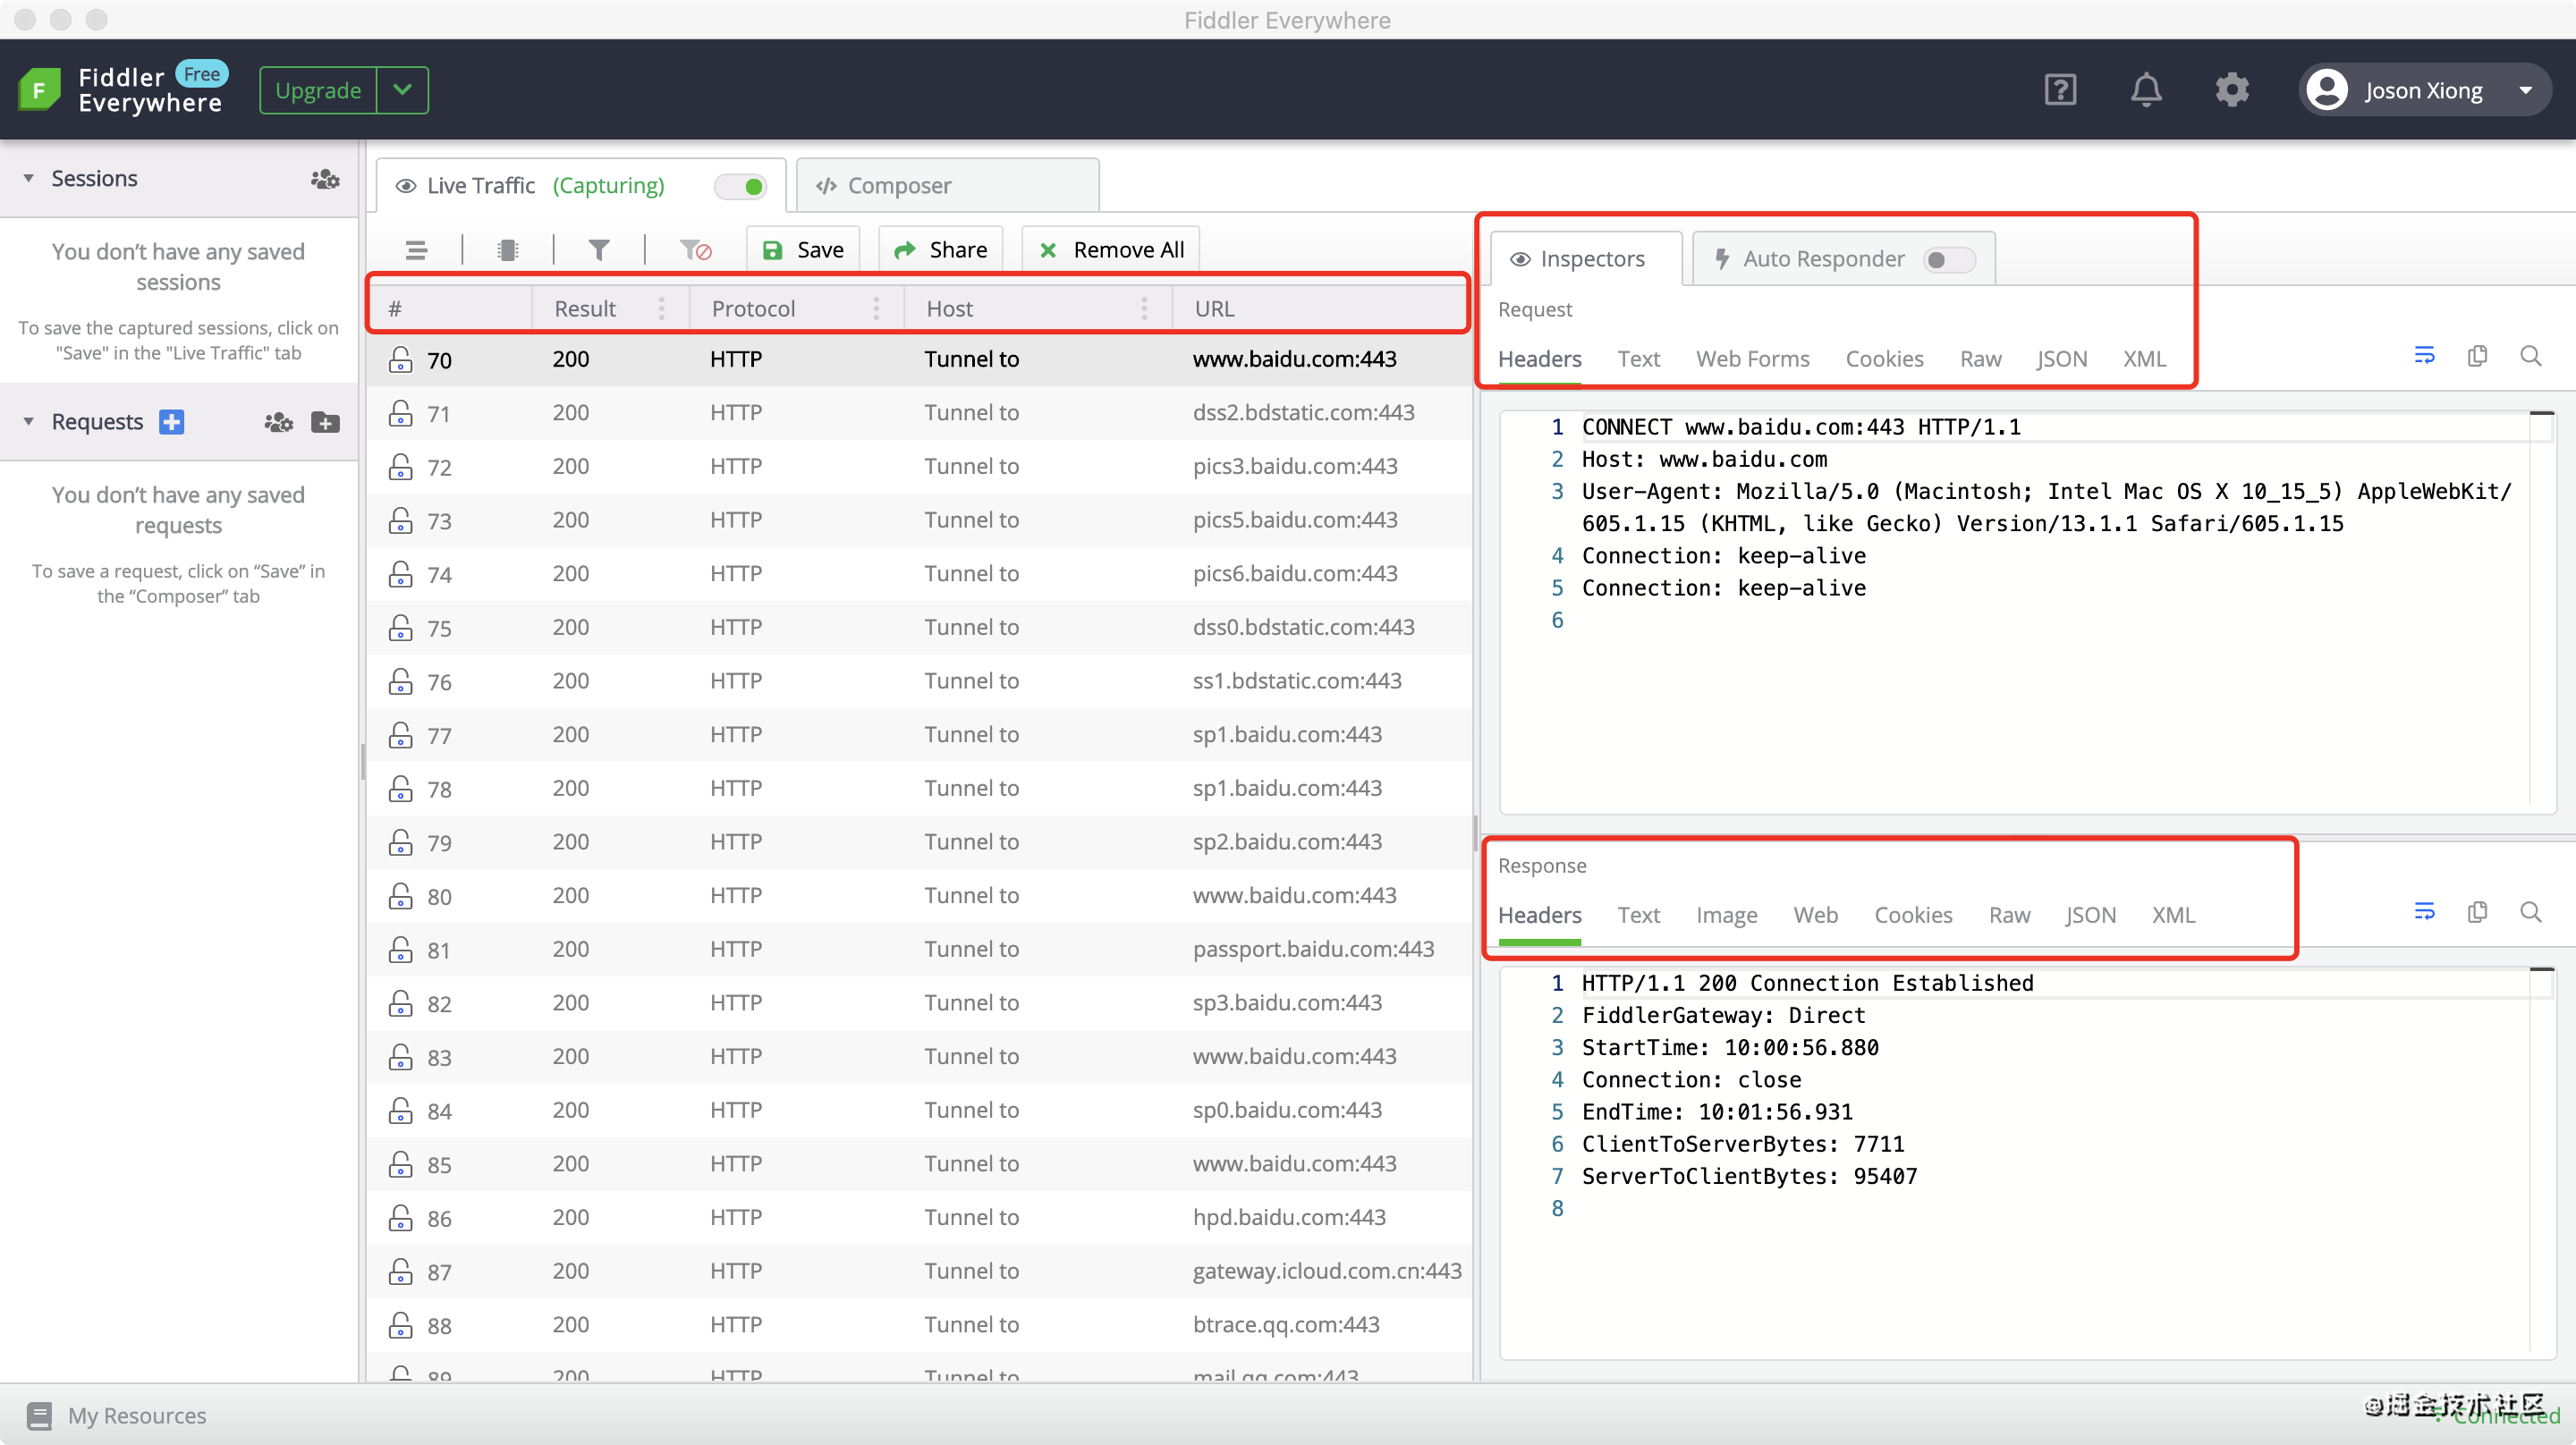Screen dimensions: 2576x1445
Task: Select Request Cookies tab
Action: pyautogui.click(x=1884, y=359)
